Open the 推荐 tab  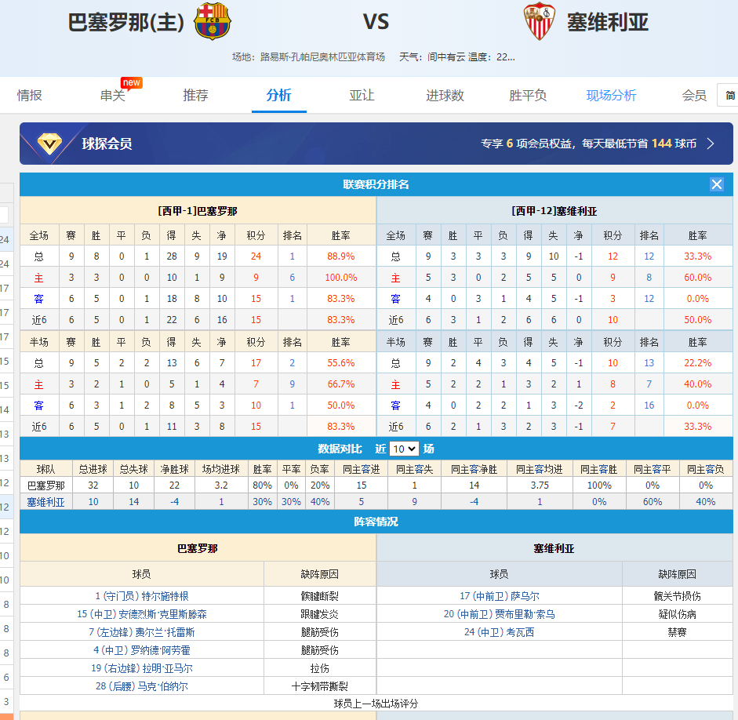click(x=195, y=95)
